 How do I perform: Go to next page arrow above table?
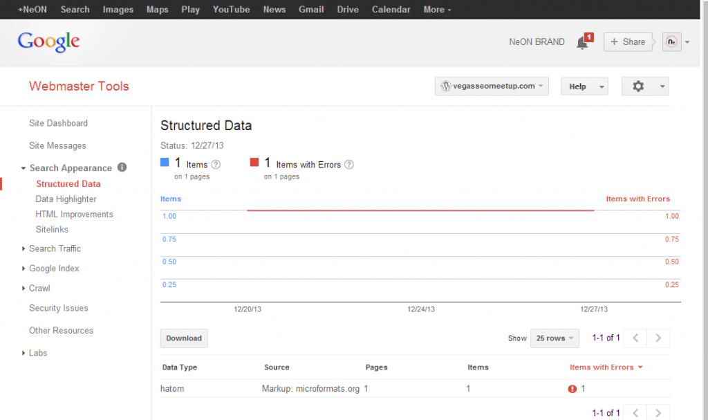658,338
